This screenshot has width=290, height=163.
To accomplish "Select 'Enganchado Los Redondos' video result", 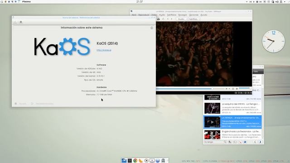I will click(x=232, y=134).
